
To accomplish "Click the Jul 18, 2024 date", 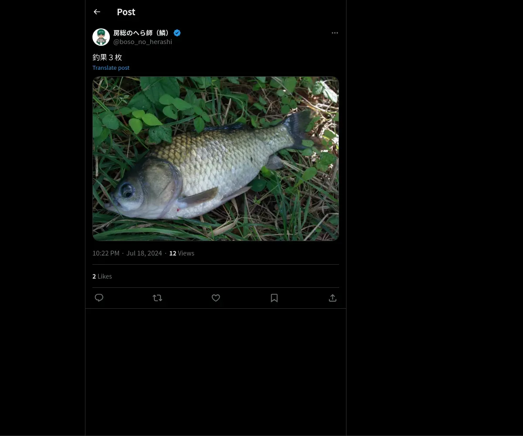I will click(x=144, y=253).
